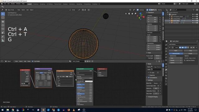Image resolution: width=199 pixels, height=112 pixels.
Task: Open the Render menu
Action: click(13, 4)
